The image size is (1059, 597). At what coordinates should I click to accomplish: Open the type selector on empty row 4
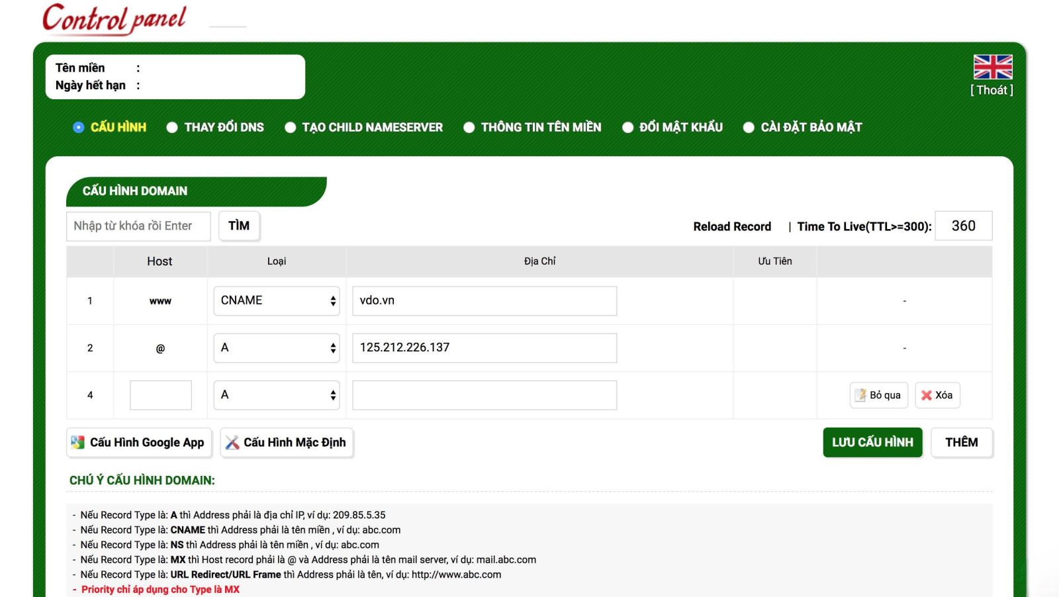click(x=277, y=394)
